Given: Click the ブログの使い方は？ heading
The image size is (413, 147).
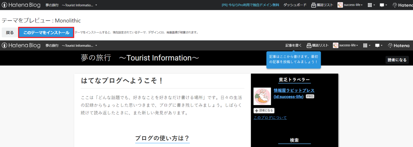Looking at the screenshot, I should coord(162,138).
